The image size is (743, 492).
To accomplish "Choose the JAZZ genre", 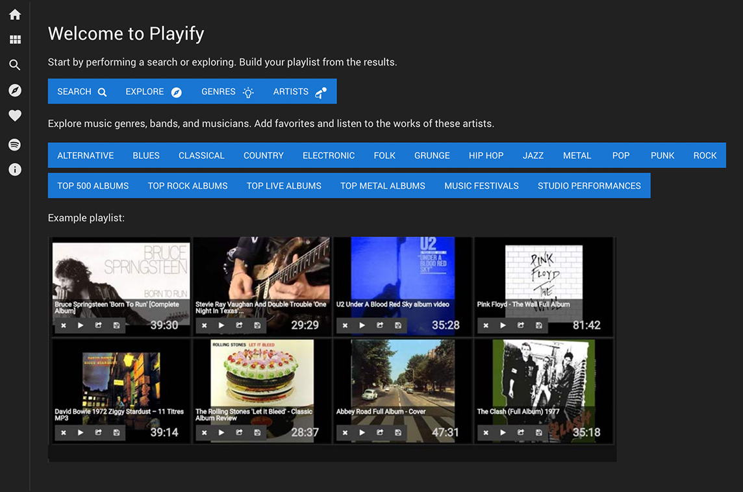I will (533, 155).
